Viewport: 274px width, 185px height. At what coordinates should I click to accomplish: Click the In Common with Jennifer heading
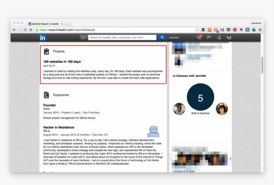189,76
